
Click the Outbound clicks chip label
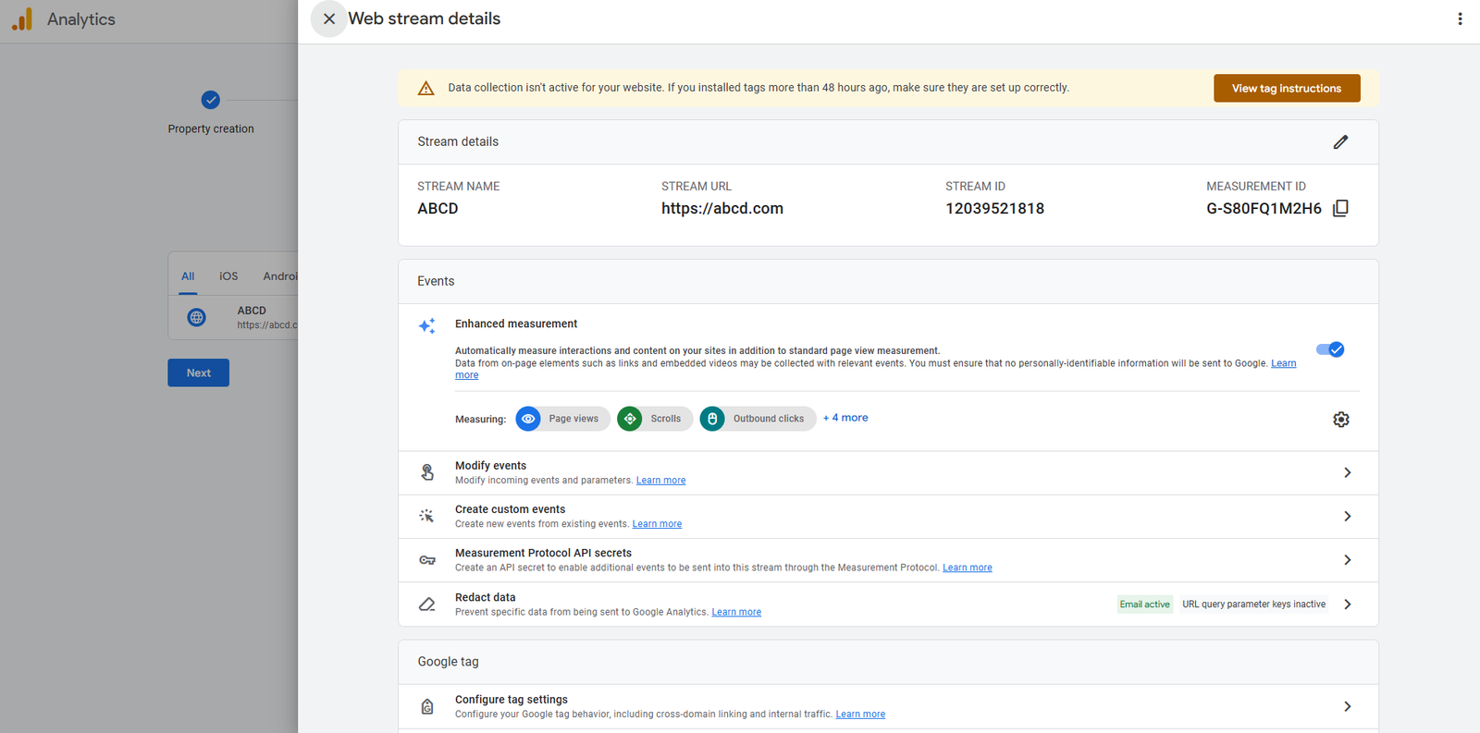(769, 419)
